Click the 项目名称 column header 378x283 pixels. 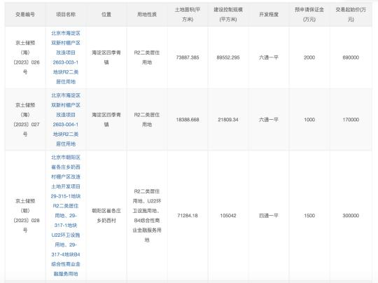(x=66, y=15)
